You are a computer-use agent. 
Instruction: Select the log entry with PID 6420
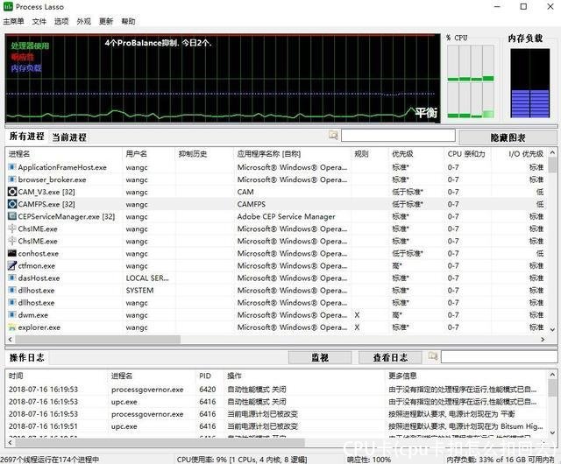coord(275,390)
